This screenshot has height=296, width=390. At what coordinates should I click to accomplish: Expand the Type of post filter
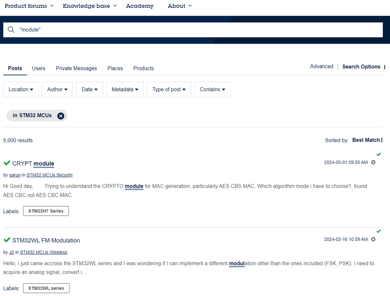169,89
